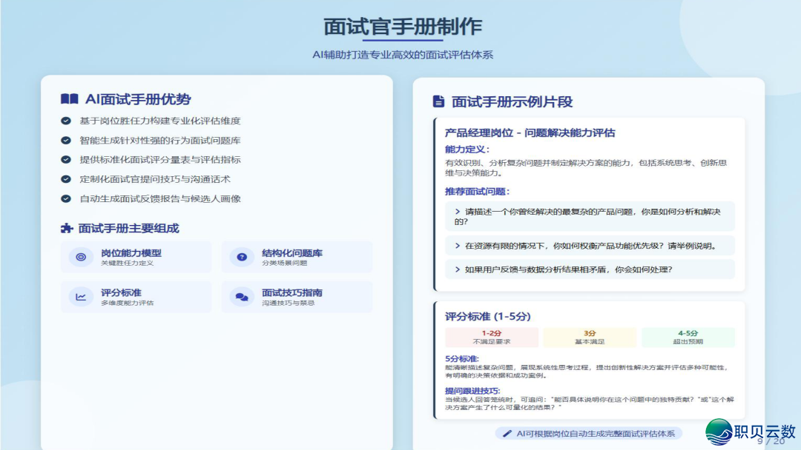This screenshot has height=450, width=801.
Task: Click the book icon beside AI面试手册优势
Action: (70, 99)
